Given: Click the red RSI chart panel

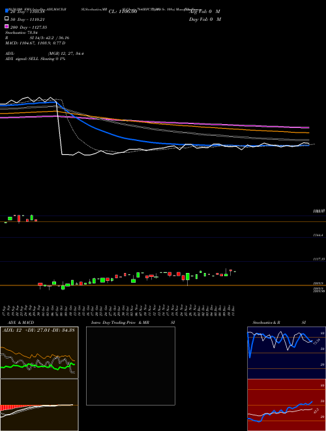Looking at the screenshot, I should coord(286,405).
